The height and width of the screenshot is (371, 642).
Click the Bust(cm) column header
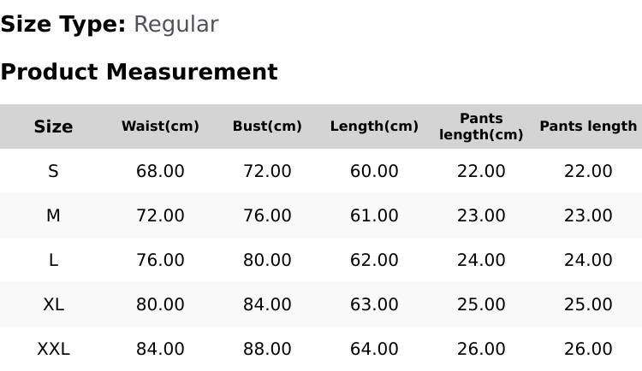(x=267, y=127)
